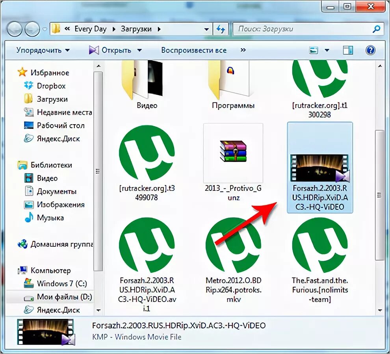
Task: Open the Упорядочить menu
Action: (43, 50)
